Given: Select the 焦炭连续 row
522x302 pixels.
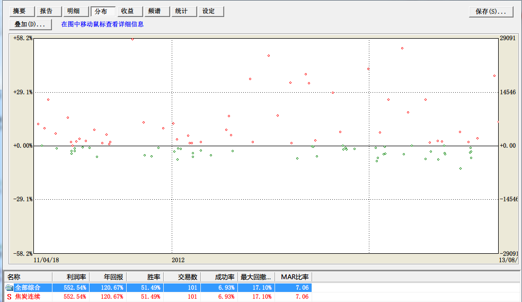Looking at the screenshot, I should 158,297.
